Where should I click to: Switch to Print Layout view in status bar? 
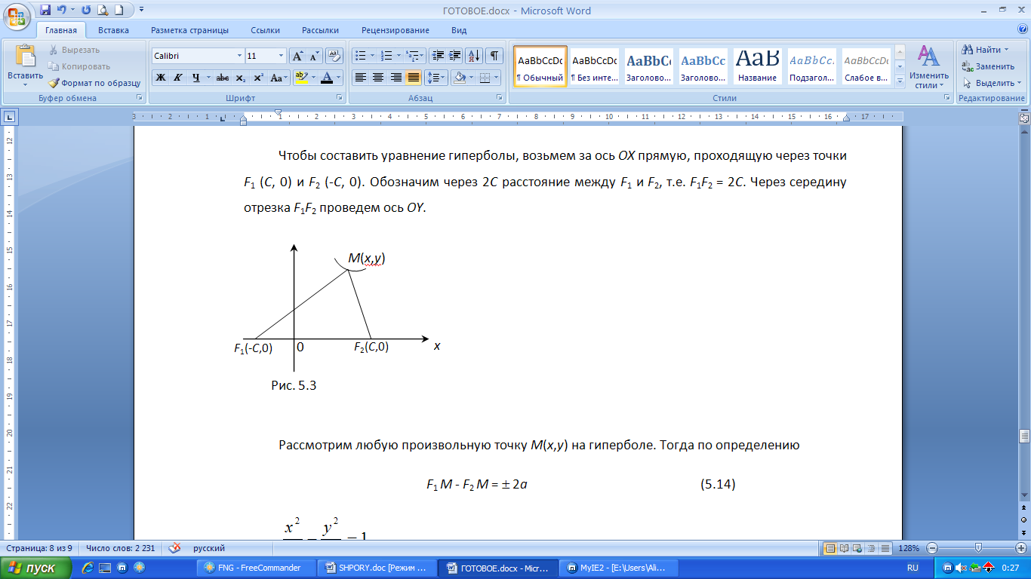point(830,548)
